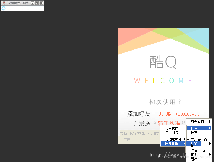This screenshot has width=214, height=162.
Task: Maximize the Wine System Tray window
Action: pyautogui.click(x=37, y=3)
